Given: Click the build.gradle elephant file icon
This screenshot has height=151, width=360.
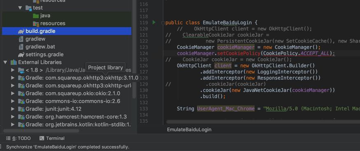Looking at the screenshot, I should (x=21, y=31).
